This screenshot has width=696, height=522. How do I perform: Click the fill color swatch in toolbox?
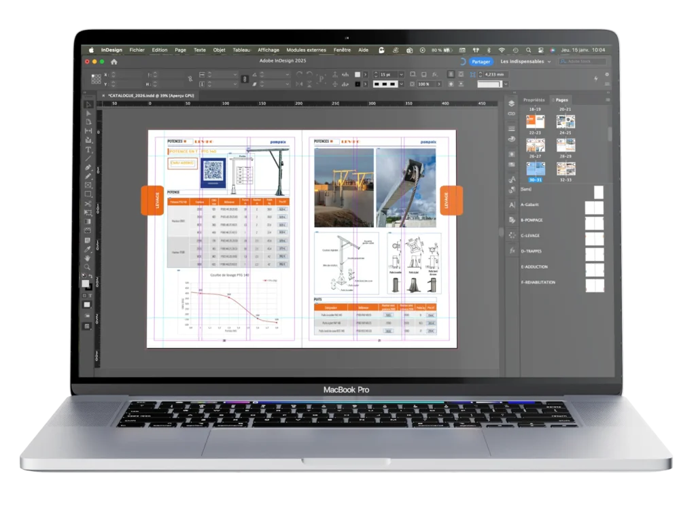(86, 283)
